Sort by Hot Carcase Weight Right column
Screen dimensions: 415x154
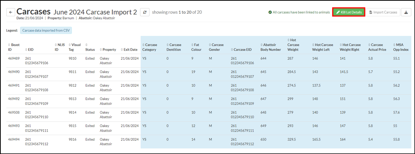tap(350, 47)
